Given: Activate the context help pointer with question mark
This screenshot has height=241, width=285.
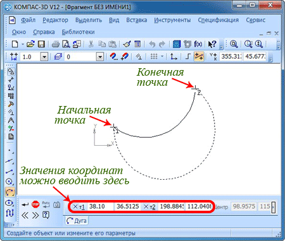Looking at the screenshot, I should pyautogui.click(x=212, y=44).
